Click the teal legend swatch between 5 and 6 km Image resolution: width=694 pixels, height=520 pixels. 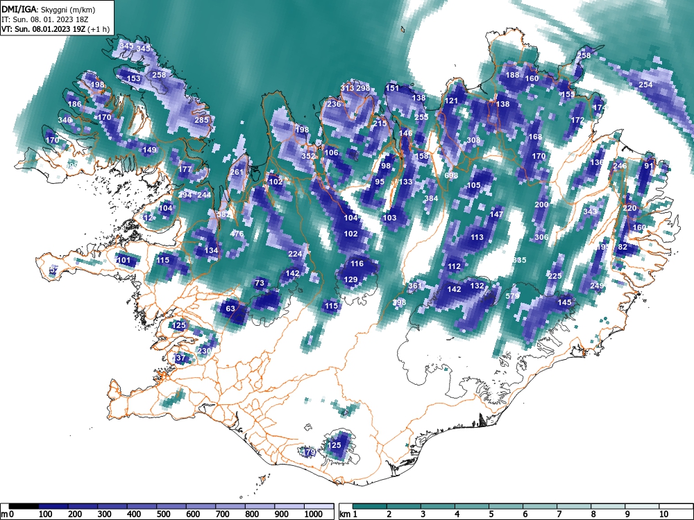click(507, 506)
